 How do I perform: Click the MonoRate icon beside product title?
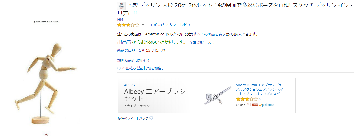(121, 6)
